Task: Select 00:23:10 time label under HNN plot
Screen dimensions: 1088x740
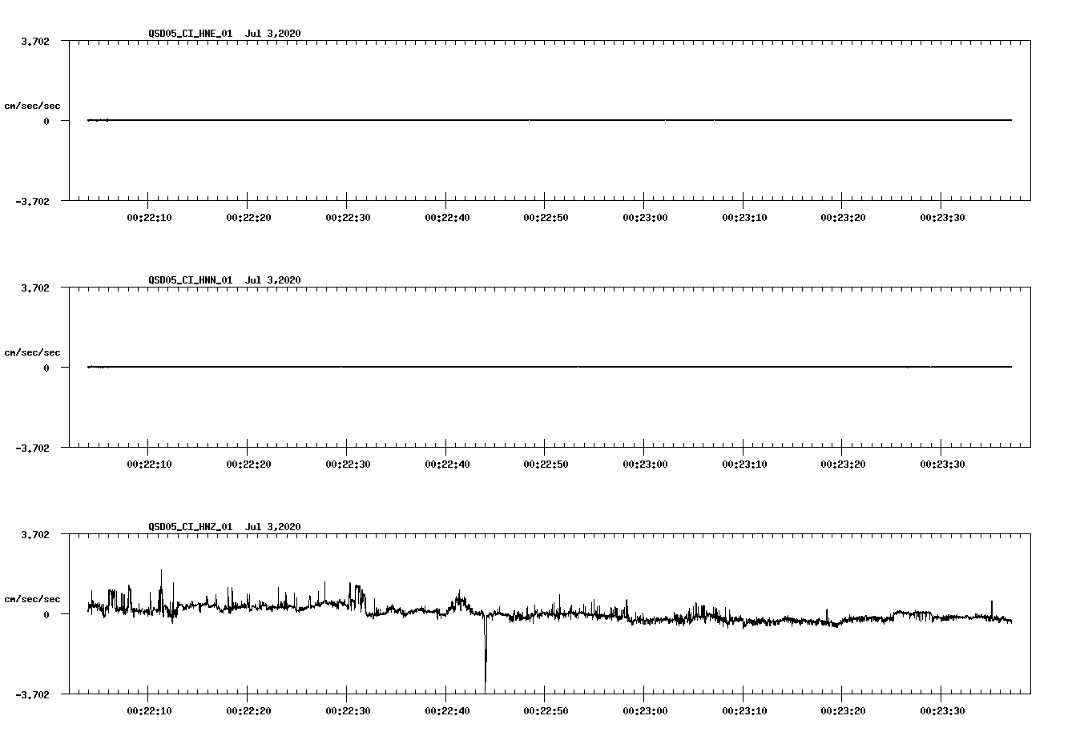Action: coord(744,465)
